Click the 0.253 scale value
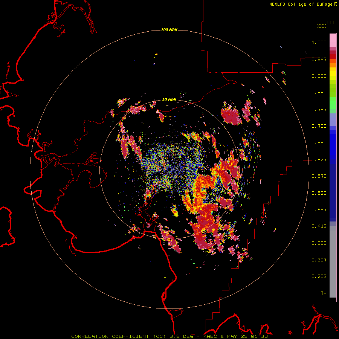The image size is (339, 339). point(319,276)
